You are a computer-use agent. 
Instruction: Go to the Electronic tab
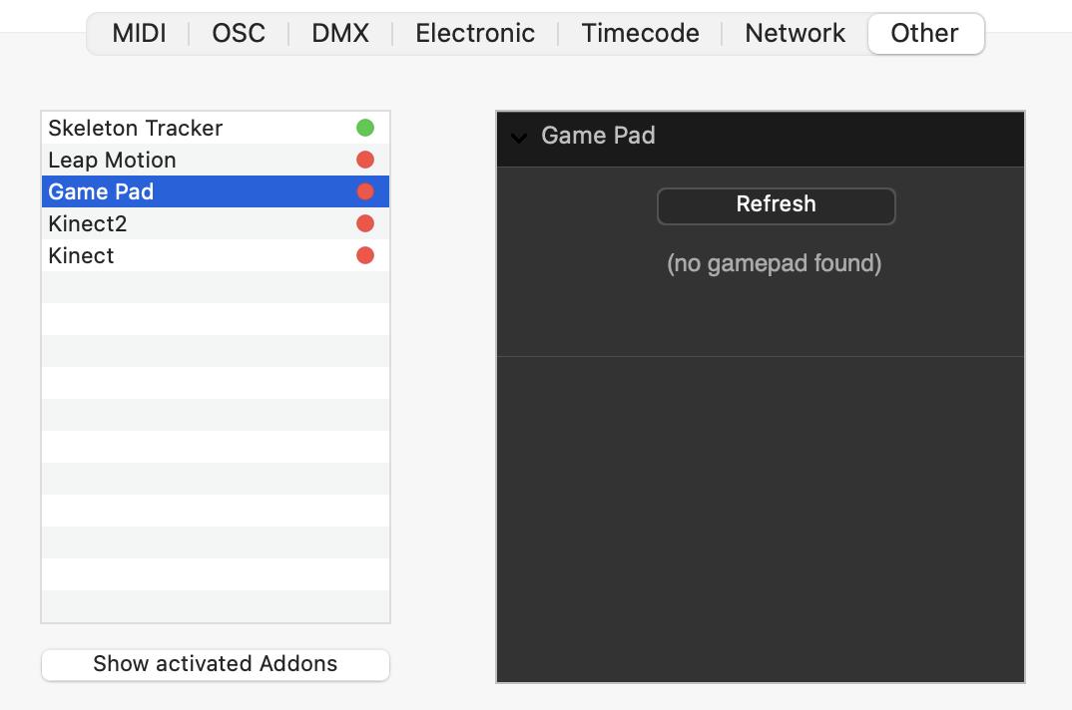pos(475,33)
